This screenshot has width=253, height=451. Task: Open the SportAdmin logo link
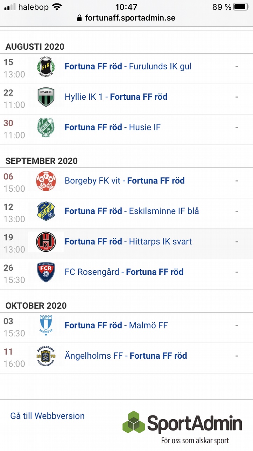pyautogui.click(x=182, y=426)
